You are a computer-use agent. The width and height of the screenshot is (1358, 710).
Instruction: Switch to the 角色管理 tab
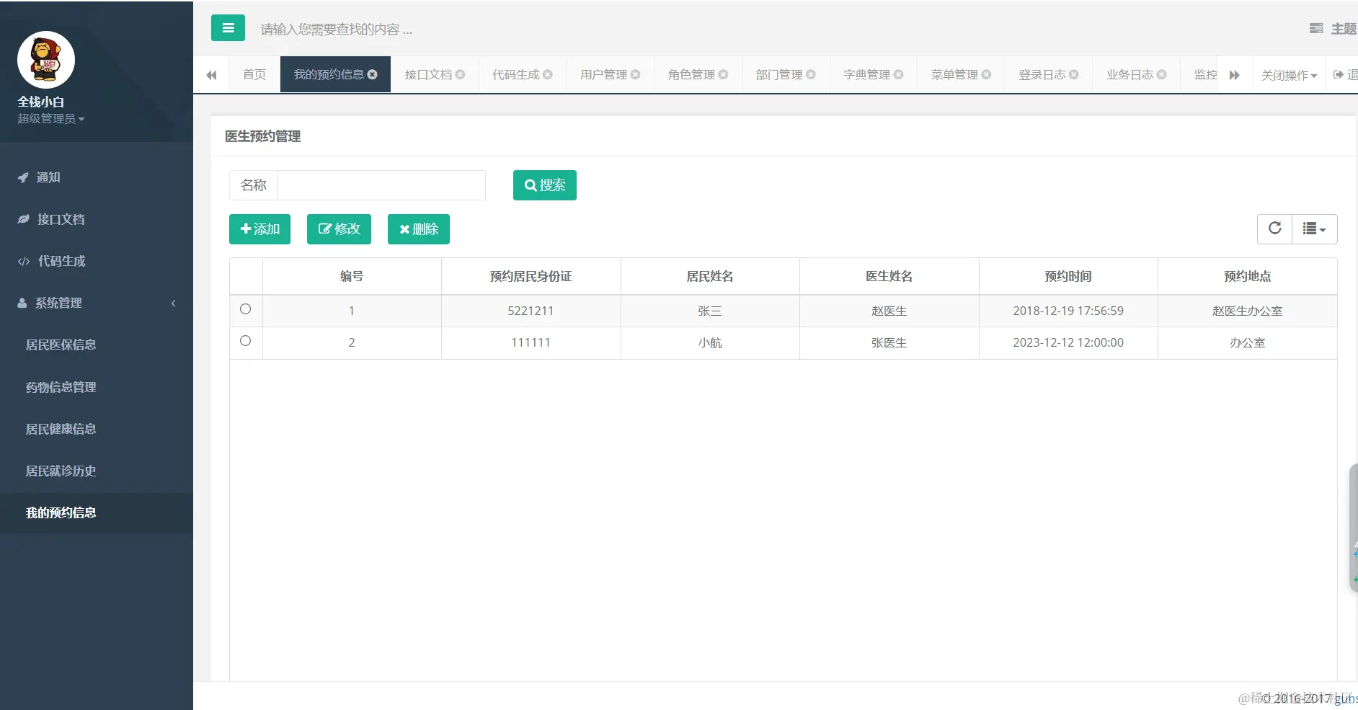pos(691,74)
